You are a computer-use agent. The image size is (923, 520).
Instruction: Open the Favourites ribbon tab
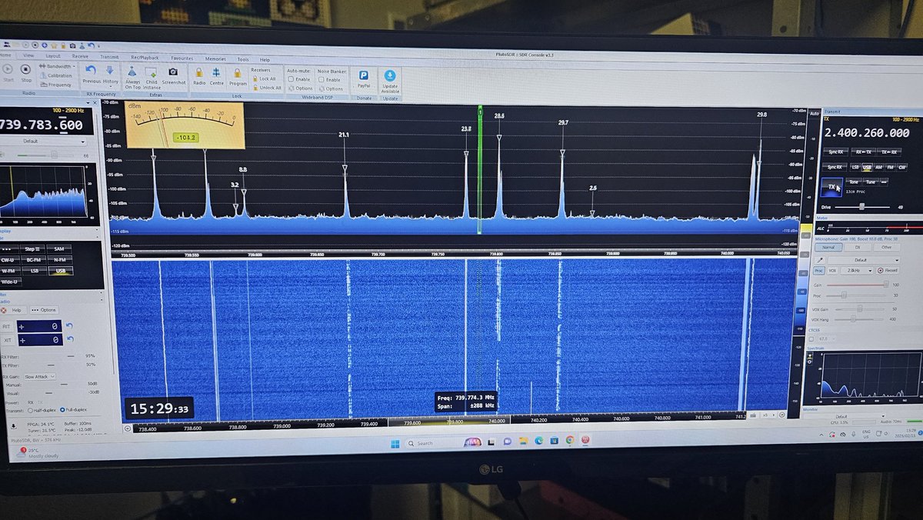click(182, 58)
